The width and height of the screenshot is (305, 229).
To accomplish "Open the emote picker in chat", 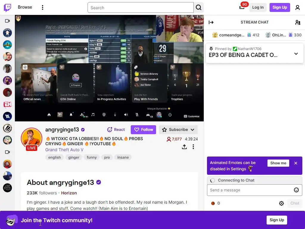I will coord(296,190).
